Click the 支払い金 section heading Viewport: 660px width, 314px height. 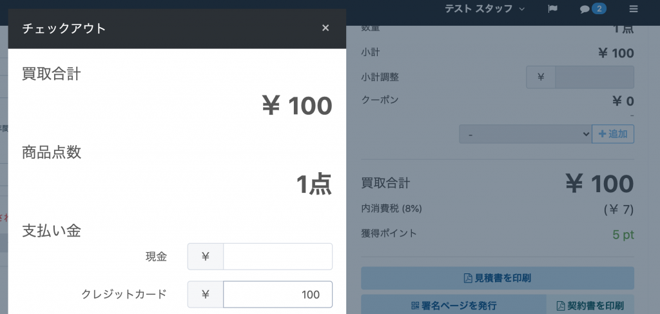52,231
